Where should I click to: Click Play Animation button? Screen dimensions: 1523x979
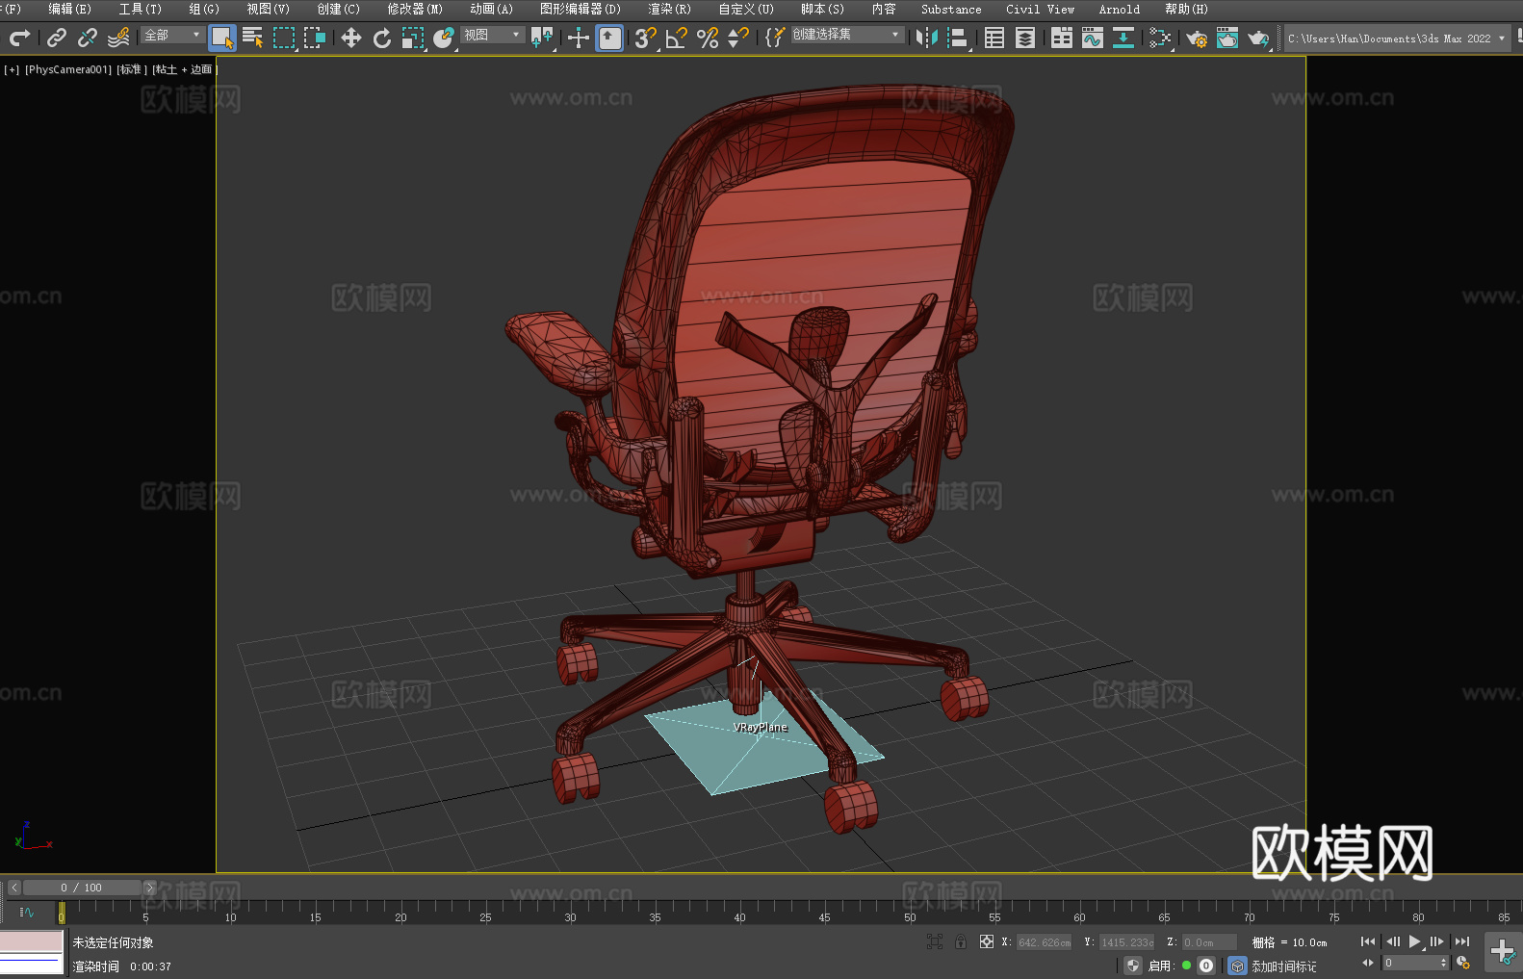pyautogui.click(x=1415, y=941)
